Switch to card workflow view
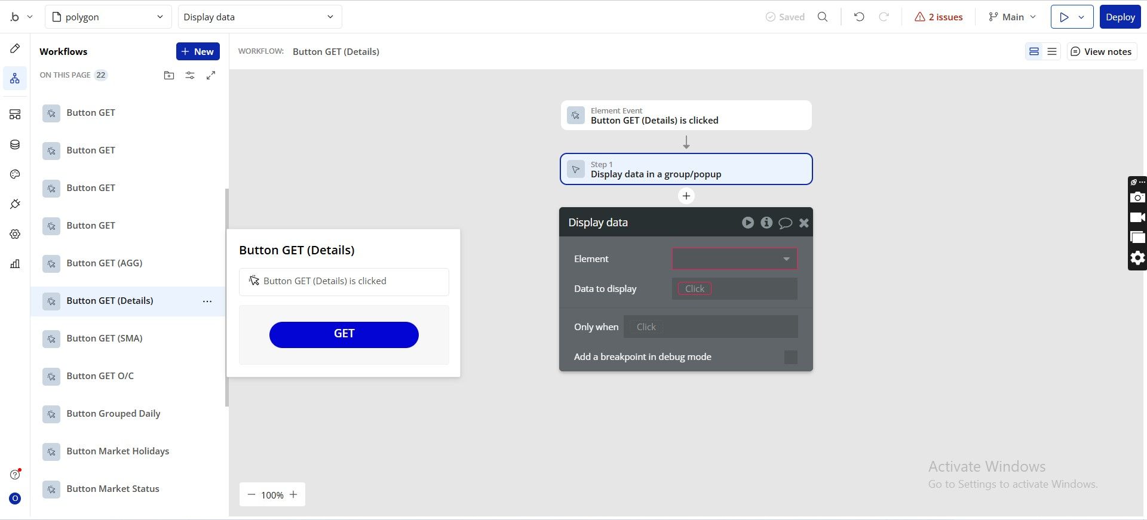 (1034, 51)
